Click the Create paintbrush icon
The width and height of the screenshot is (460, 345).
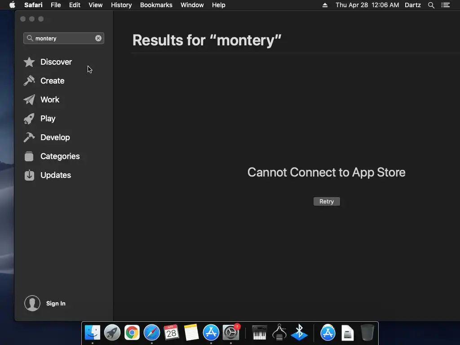click(29, 81)
